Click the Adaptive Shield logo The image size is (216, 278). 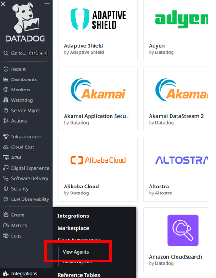(x=98, y=19)
